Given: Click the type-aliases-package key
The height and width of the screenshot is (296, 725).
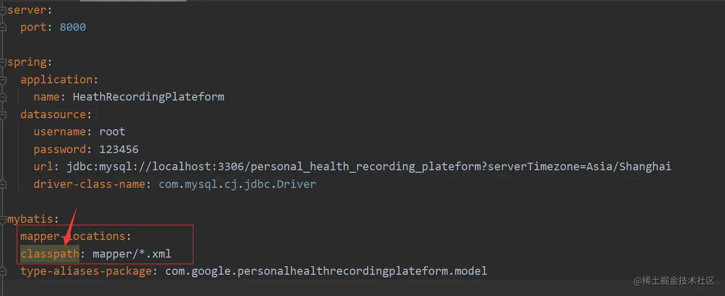Looking at the screenshot, I should tap(86, 271).
